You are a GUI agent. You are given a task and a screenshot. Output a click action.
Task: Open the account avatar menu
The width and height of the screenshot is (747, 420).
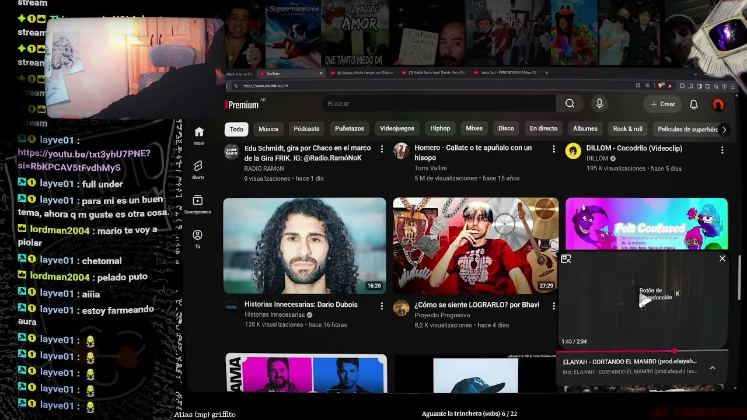click(718, 104)
